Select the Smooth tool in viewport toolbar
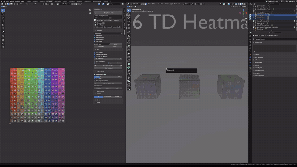The height and width of the screenshot is (167, 297). coord(129,71)
